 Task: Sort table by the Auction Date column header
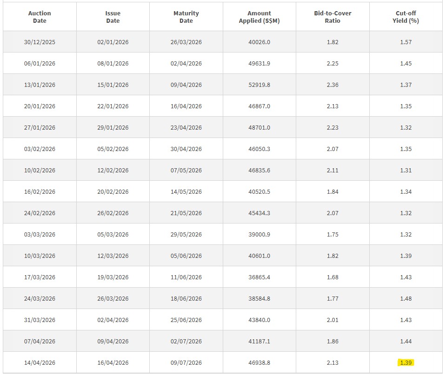(40, 16)
